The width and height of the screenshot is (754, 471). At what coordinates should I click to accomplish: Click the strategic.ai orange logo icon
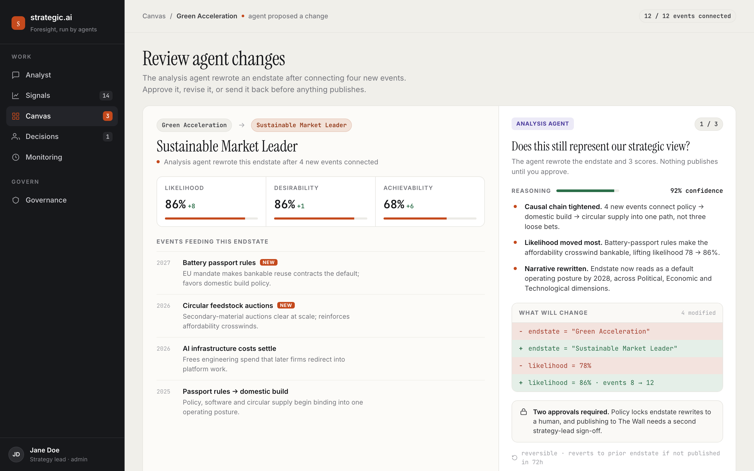click(x=18, y=23)
